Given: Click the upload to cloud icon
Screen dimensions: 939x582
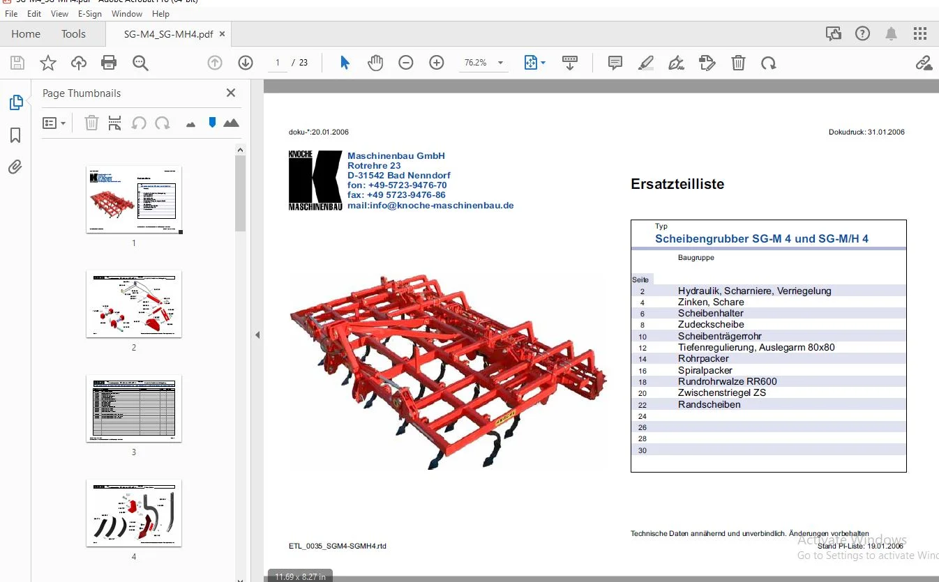Looking at the screenshot, I should (x=79, y=63).
